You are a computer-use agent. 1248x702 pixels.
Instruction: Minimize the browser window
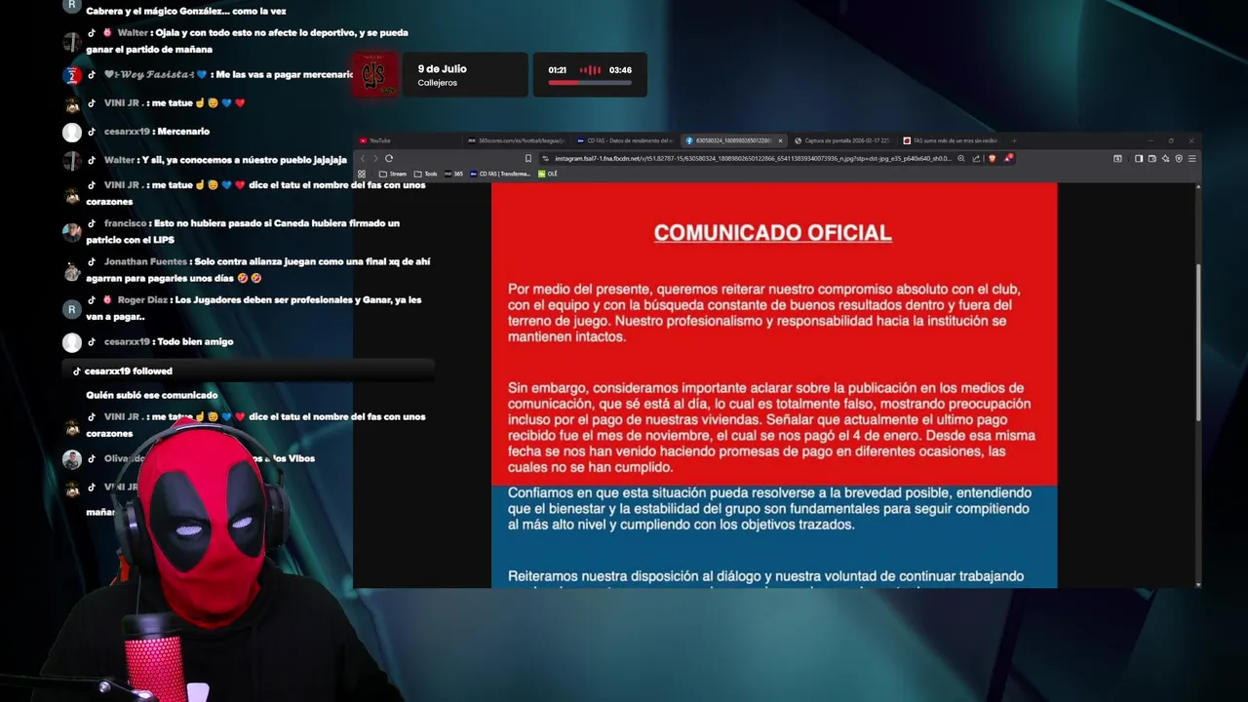pos(1150,140)
